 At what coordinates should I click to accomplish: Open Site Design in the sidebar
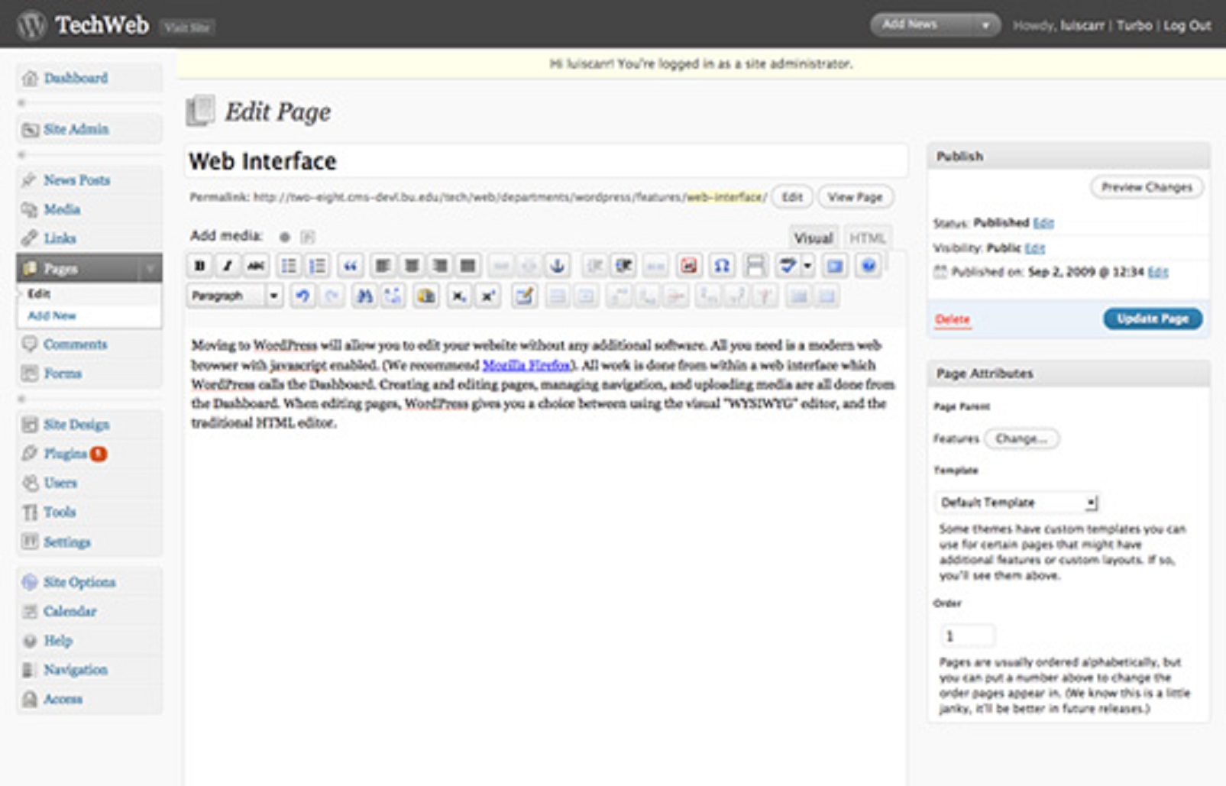tap(76, 425)
